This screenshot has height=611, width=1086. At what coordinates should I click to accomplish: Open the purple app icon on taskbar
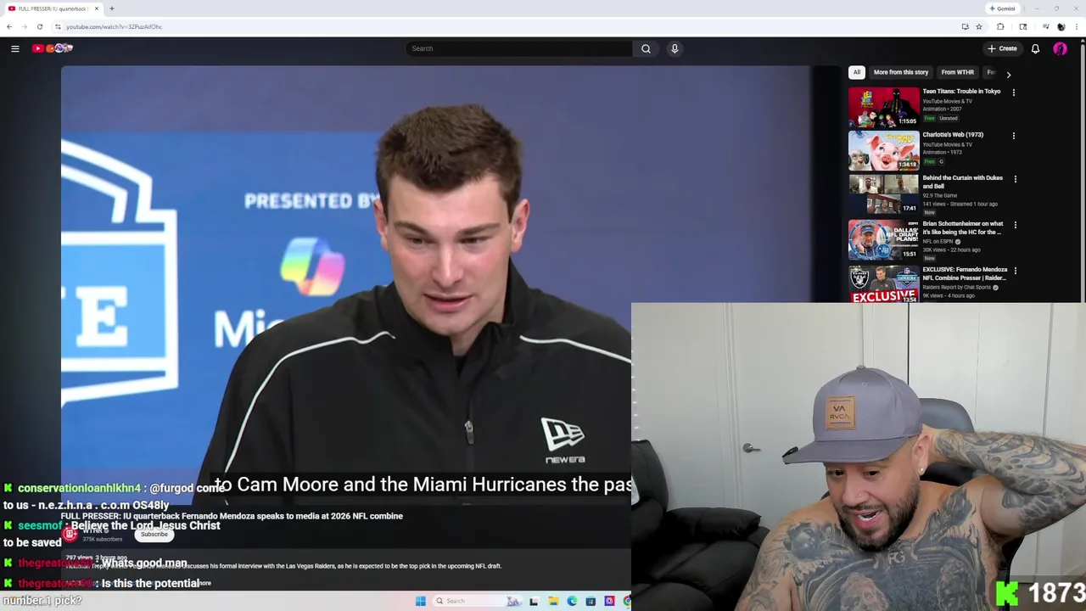click(609, 601)
